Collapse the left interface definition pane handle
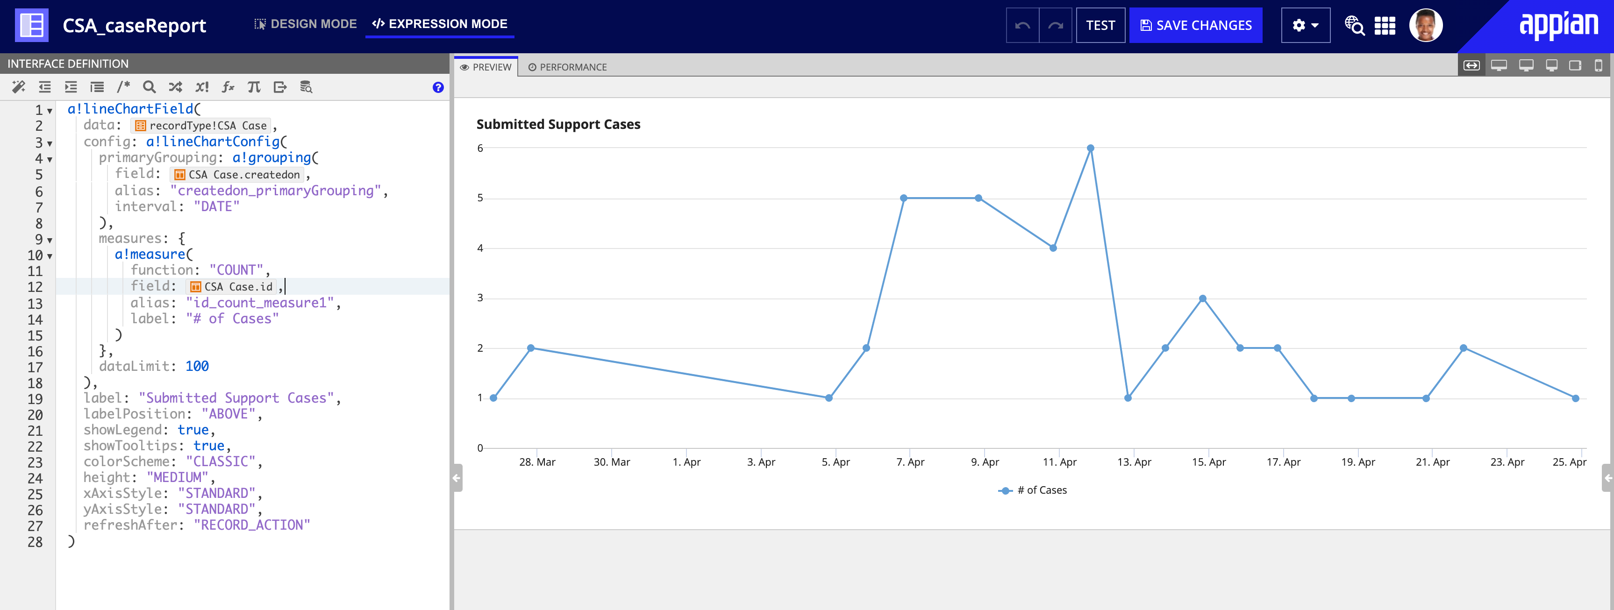Screen dimensions: 1614x610 tap(457, 478)
